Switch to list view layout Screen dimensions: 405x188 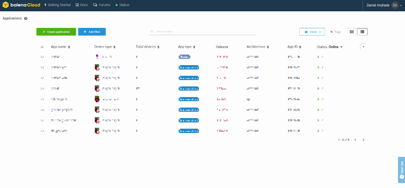[x=362, y=32]
